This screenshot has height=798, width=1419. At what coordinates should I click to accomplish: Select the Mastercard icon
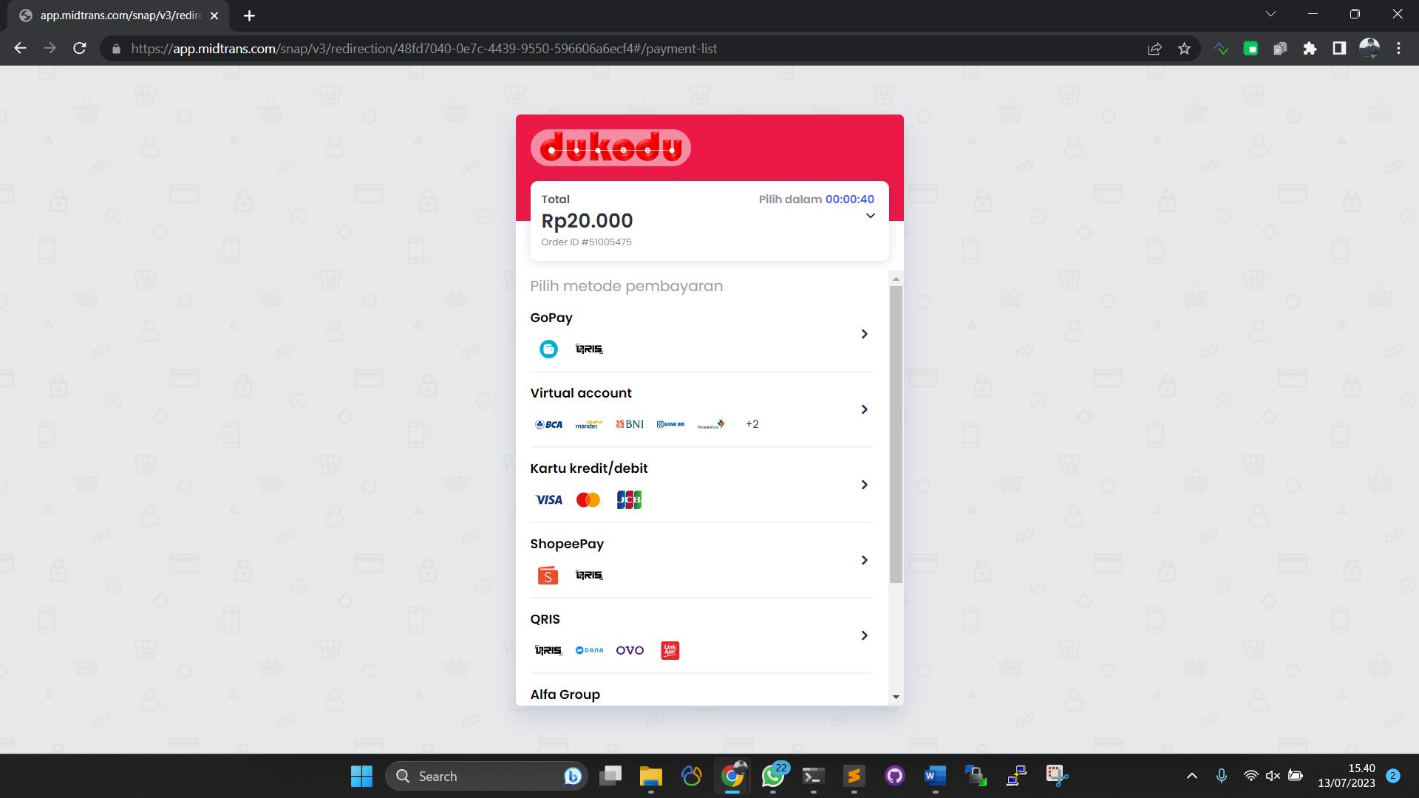tap(588, 499)
